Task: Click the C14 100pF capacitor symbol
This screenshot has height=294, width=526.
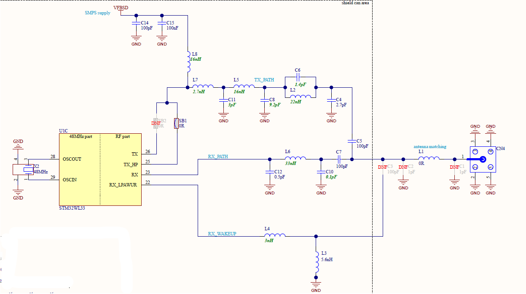Action: (x=136, y=23)
